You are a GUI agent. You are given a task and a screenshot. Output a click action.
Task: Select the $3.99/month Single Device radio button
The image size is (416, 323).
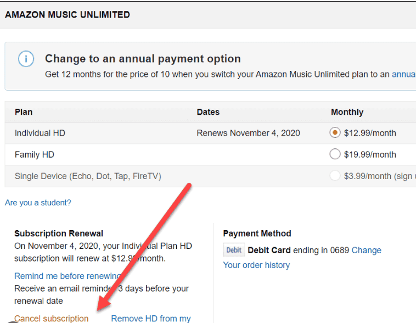pos(335,176)
